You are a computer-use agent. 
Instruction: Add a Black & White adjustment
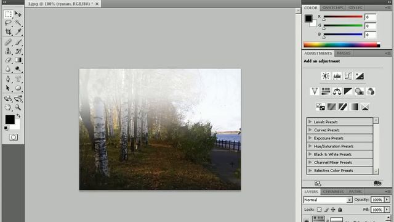pos(348,91)
